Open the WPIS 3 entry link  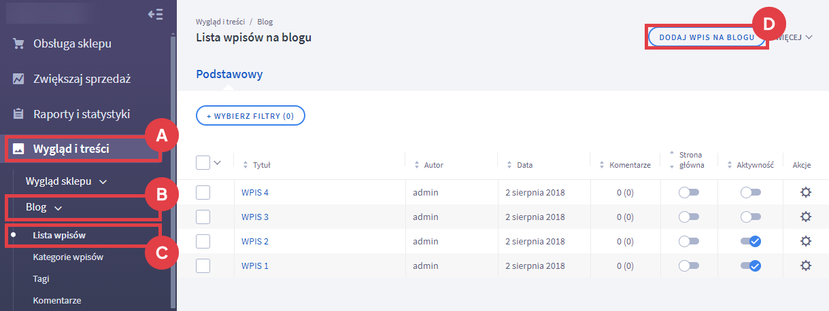(255, 217)
